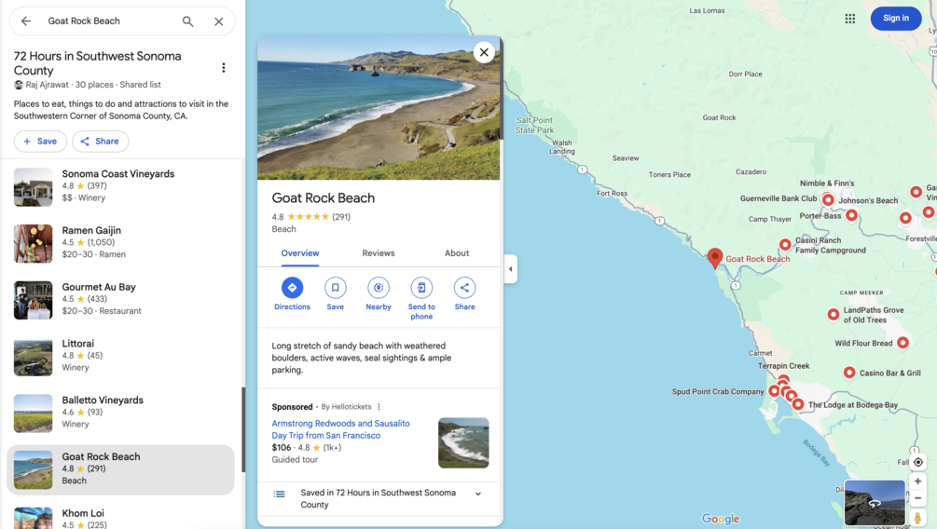Clear the search with X icon
937x529 pixels.
pyautogui.click(x=219, y=21)
